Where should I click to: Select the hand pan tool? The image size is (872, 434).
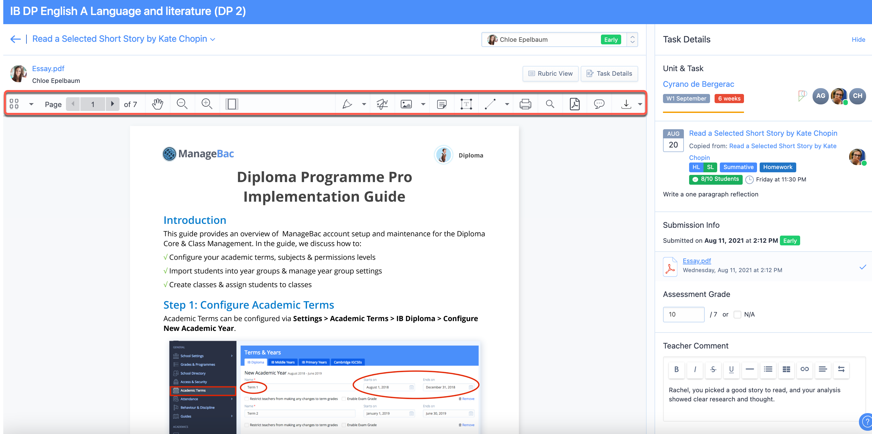pyautogui.click(x=157, y=104)
